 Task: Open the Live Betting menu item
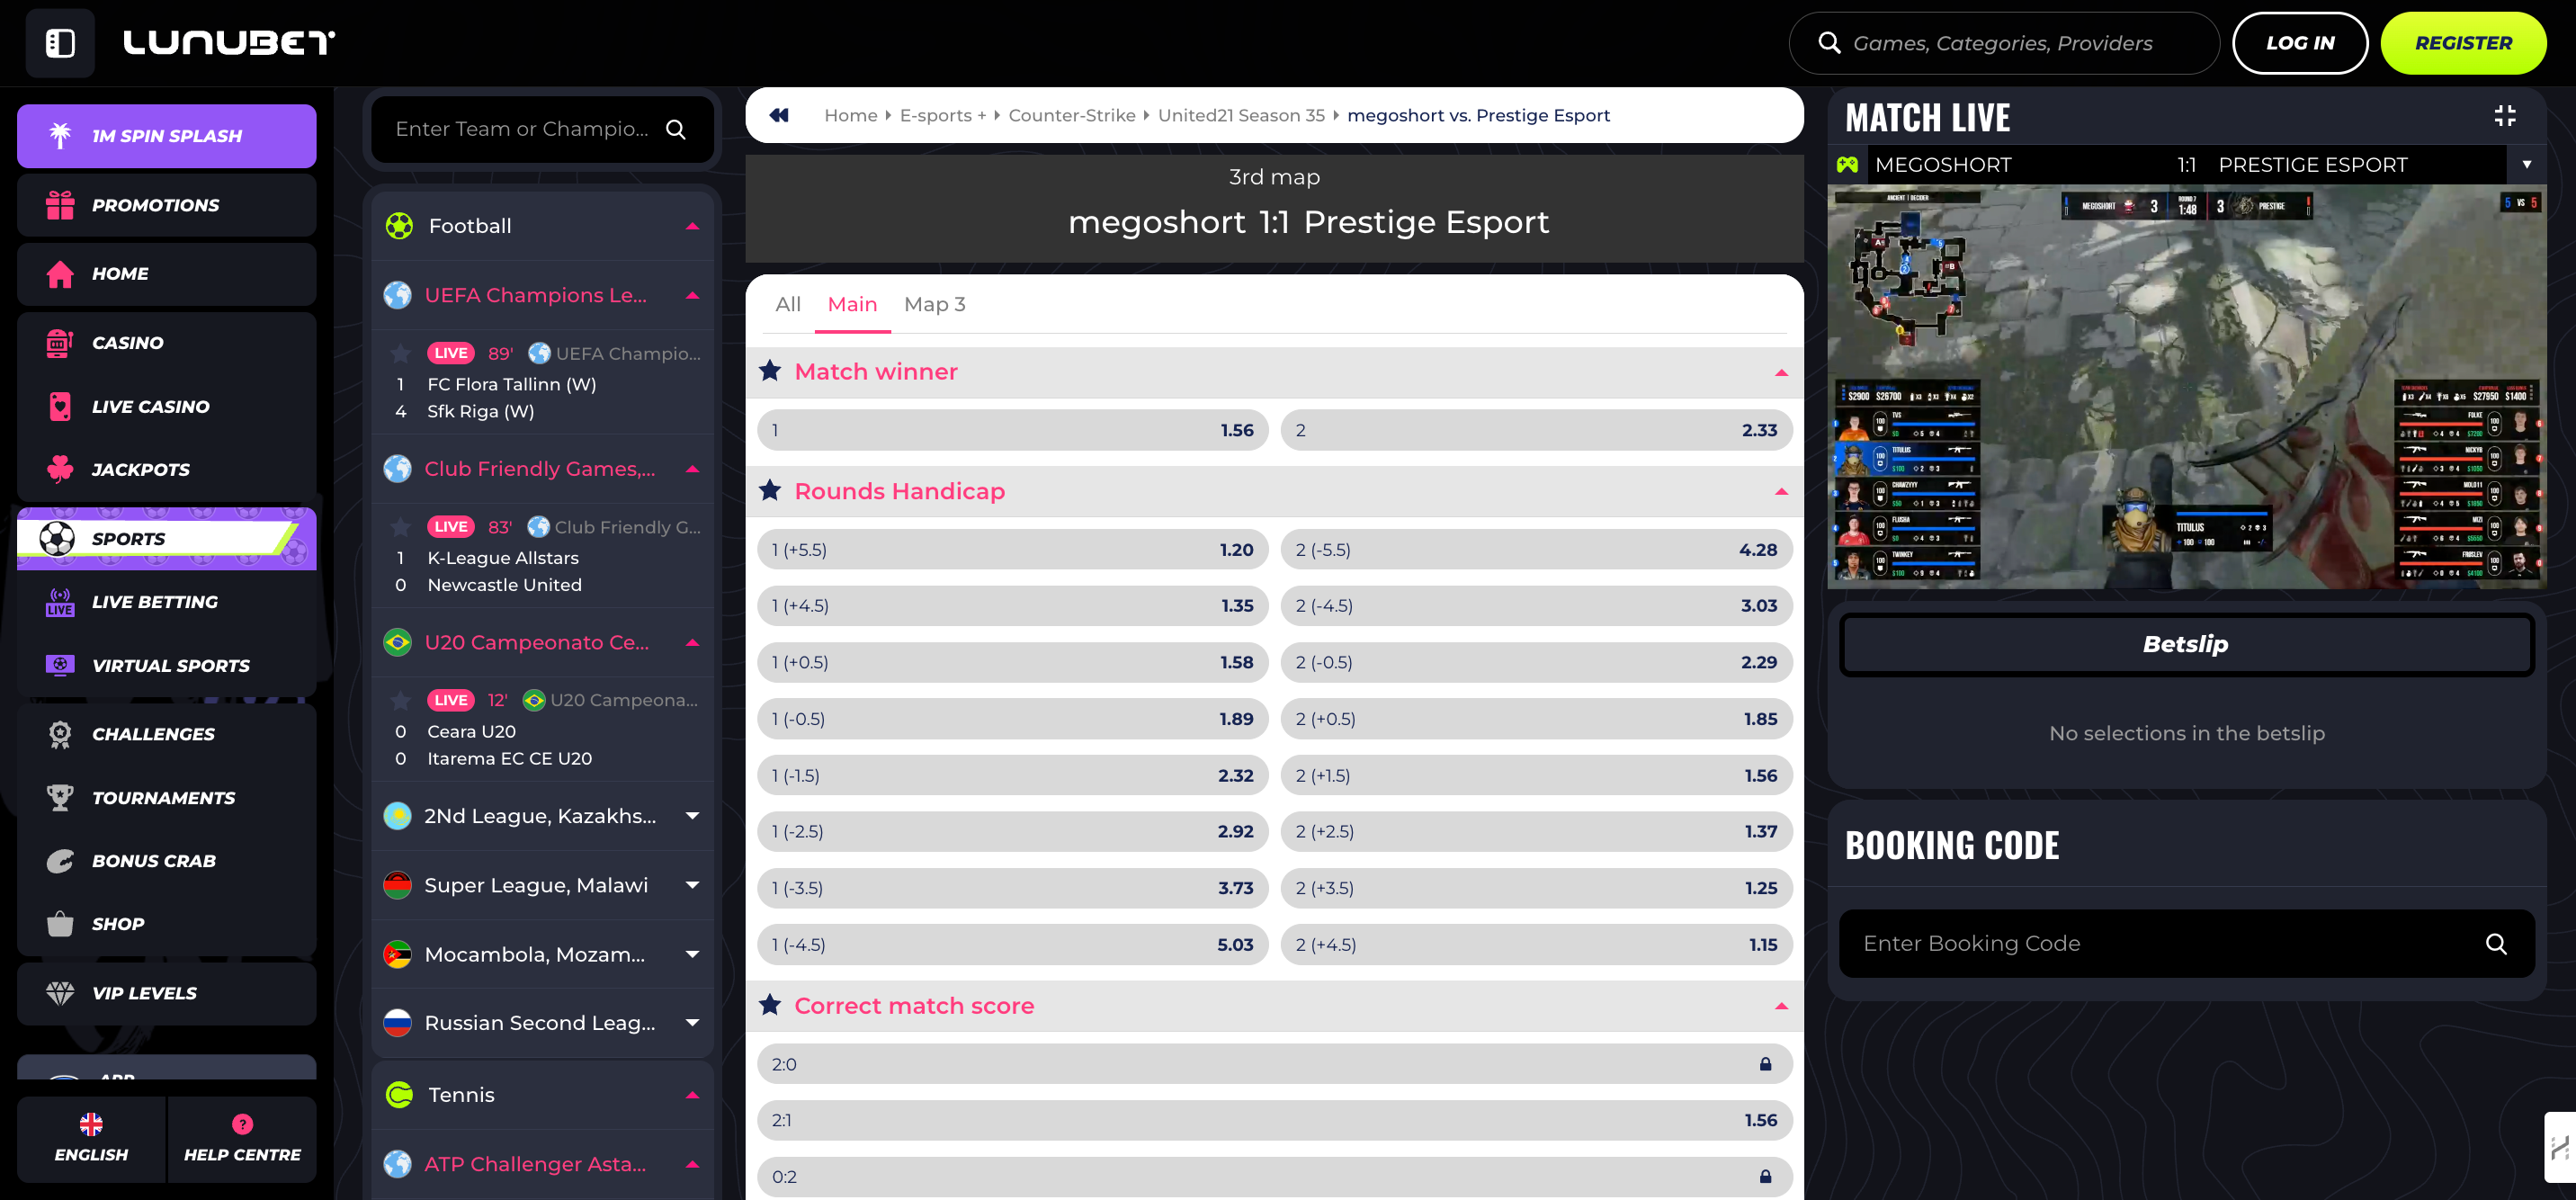(166, 602)
